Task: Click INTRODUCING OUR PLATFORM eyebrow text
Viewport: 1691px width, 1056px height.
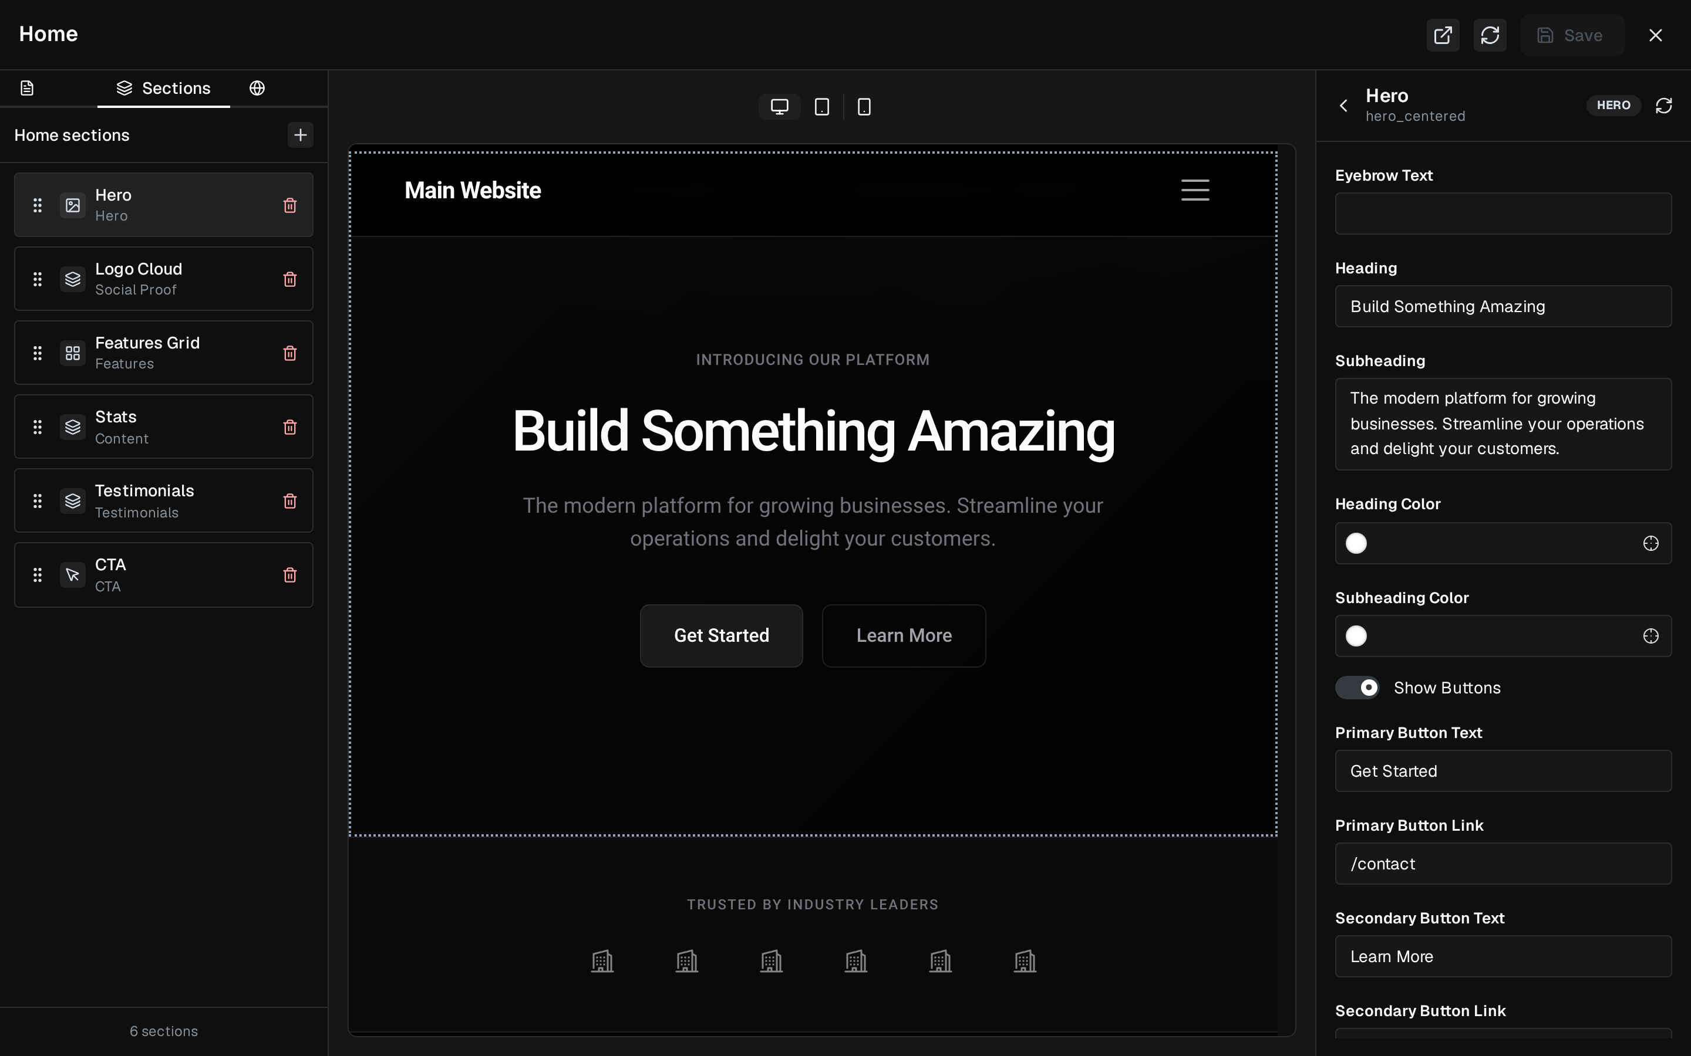Action: tap(813, 360)
